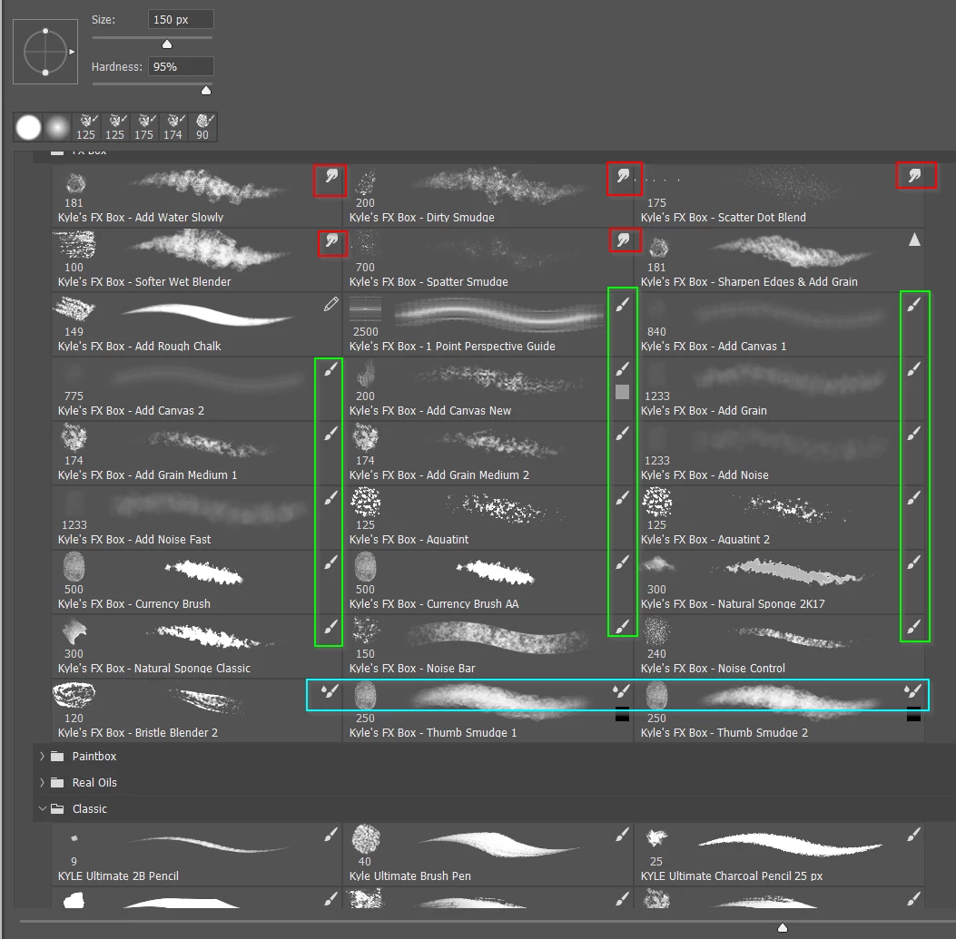Viewport: 956px width, 939px height.
Task: Select the Classic folder row
Action: (495, 808)
